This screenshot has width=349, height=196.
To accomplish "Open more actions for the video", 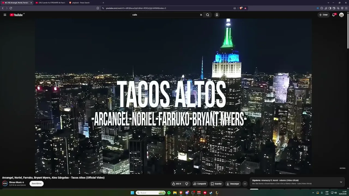I will pos(245,184).
